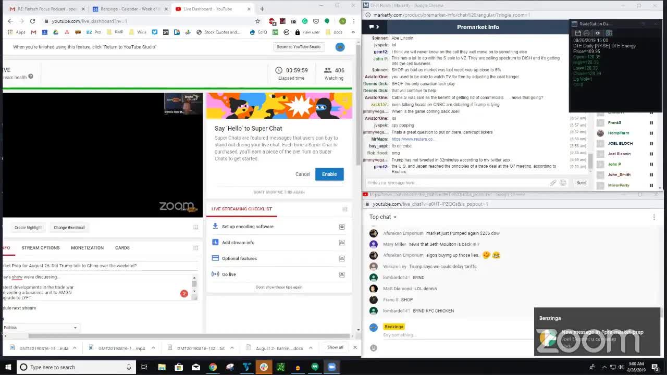Toggle the pause icon beside John_Smith
This screenshot has width=667, height=375.
click(651, 175)
